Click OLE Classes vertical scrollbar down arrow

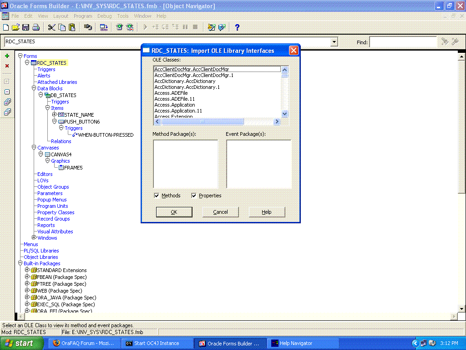[x=284, y=113]
